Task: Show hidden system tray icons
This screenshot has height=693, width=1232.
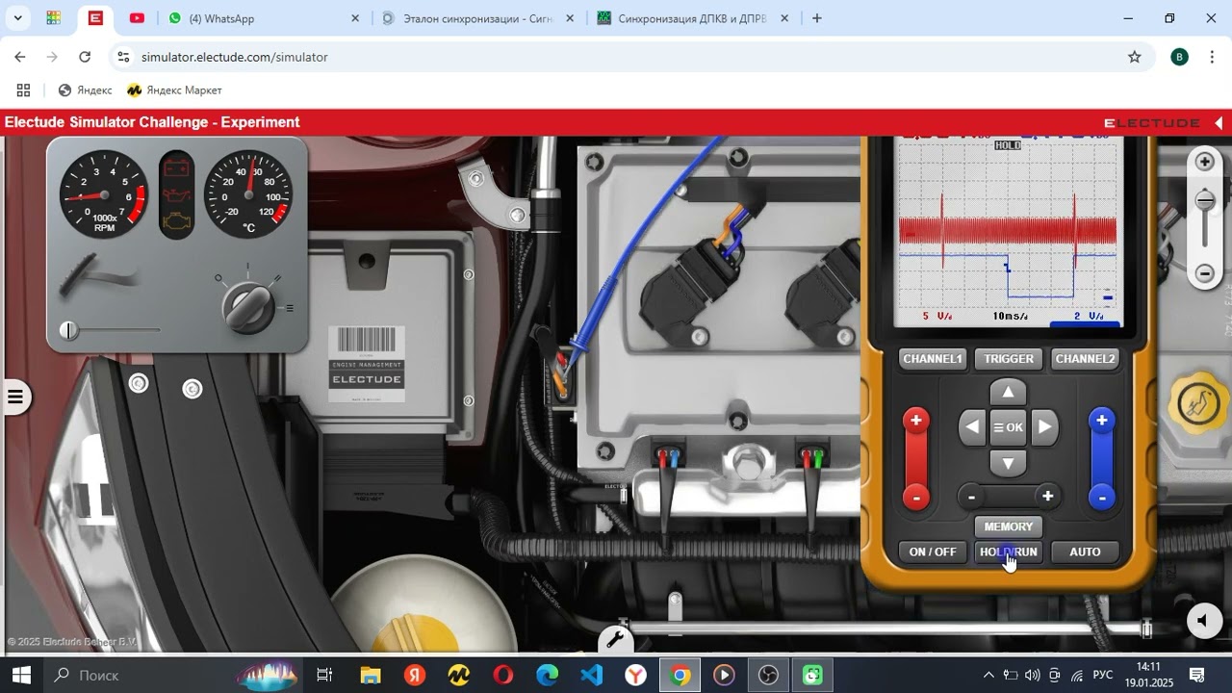Action: coord(988,675)
